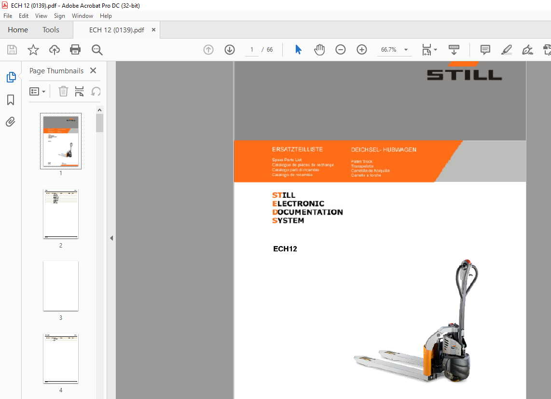
Task: Open the File menu
Action: coord(8,16)
